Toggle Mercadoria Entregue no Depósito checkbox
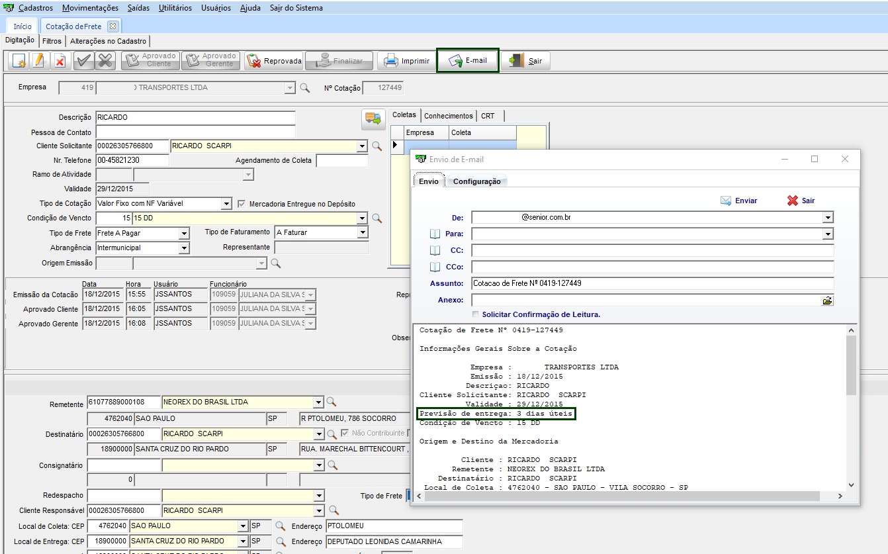 click(x=242, y=204)
